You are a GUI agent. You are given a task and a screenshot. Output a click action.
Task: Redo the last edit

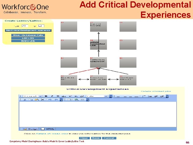pos(56,100)
